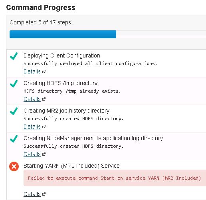Image resolution: width=206 pixels, height=200 pixels.
Task: View Details for NodeManager remote application log step
Action: [x=32, y=154]
